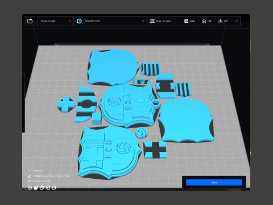Select the 3D perspective view cube icon
Viewport: 273px width, 205px height.
[30, 188]
